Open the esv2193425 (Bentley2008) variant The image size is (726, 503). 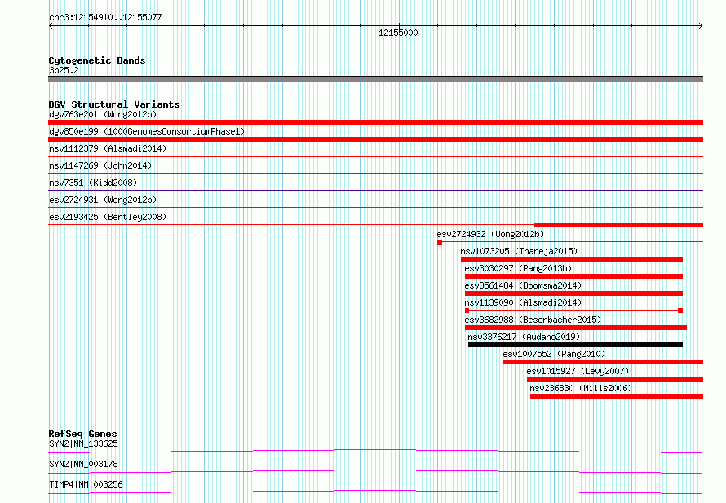pyautogui.click(x=108, y=217)
